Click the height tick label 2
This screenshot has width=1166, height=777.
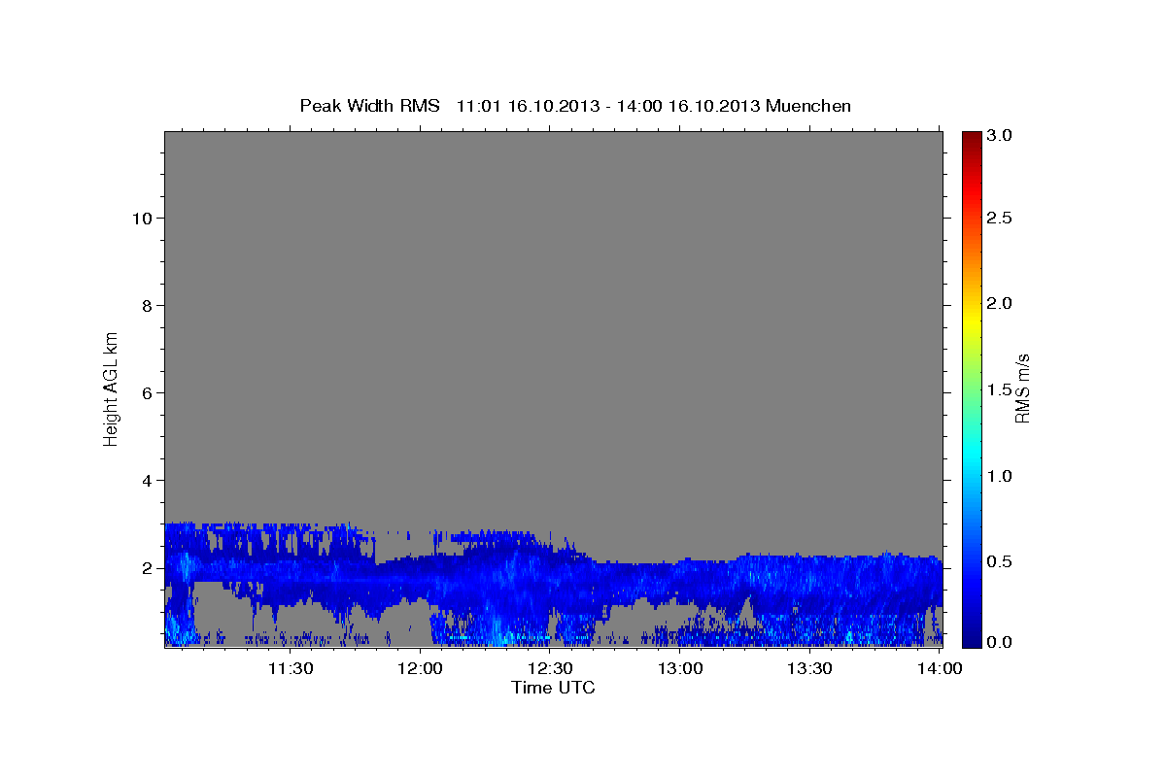click(147, 568)
